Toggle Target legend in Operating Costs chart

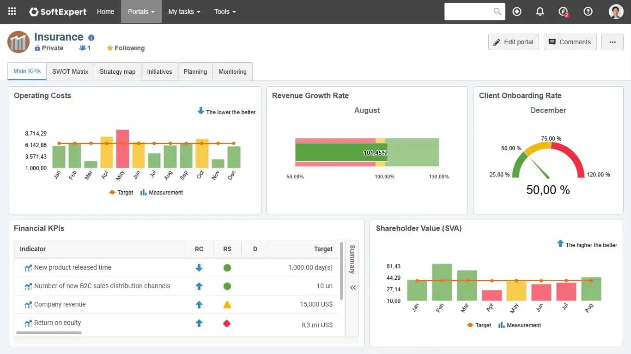[x=121, y=193]
